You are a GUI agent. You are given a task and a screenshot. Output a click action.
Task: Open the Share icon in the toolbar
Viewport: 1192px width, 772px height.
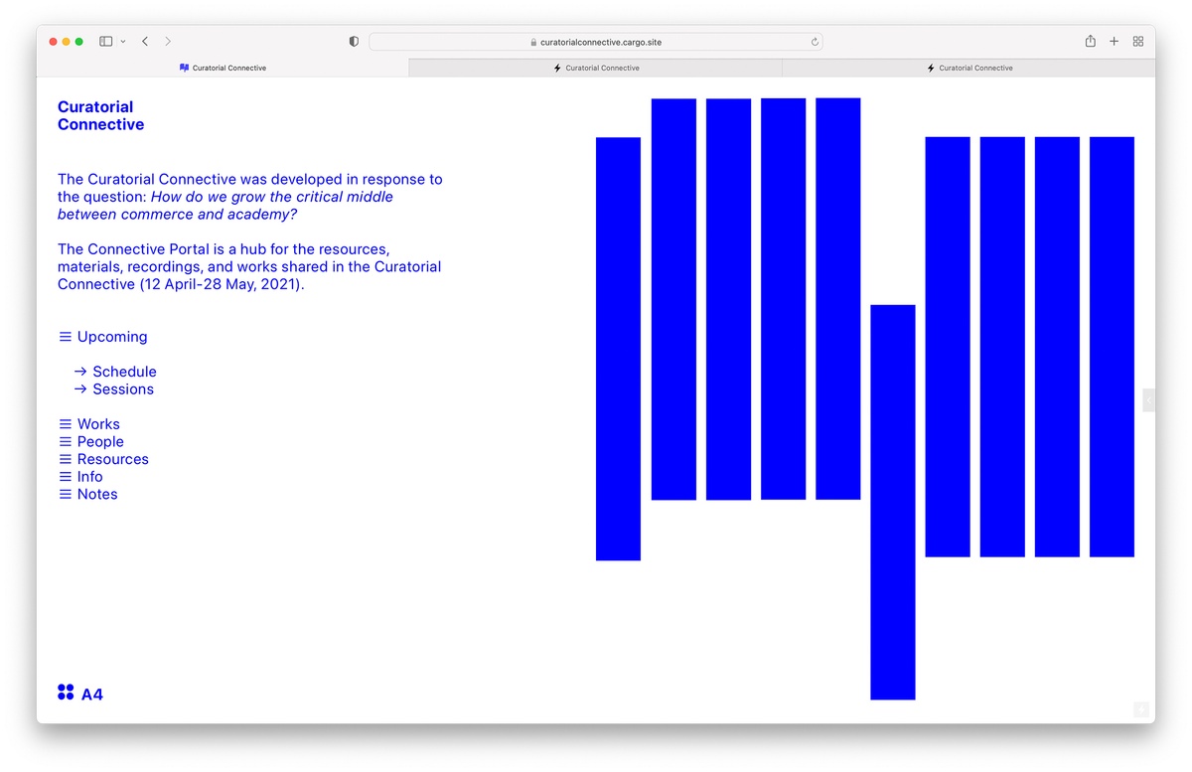pos(1090,42)
